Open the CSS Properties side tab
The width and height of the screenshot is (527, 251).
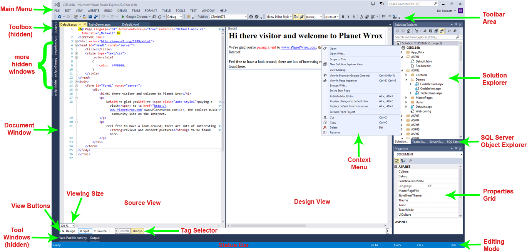[x=55, y=45]
